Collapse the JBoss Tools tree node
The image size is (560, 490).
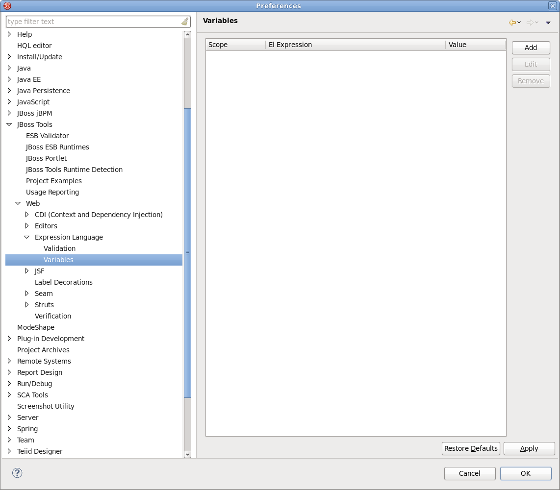tap(9, 124)
